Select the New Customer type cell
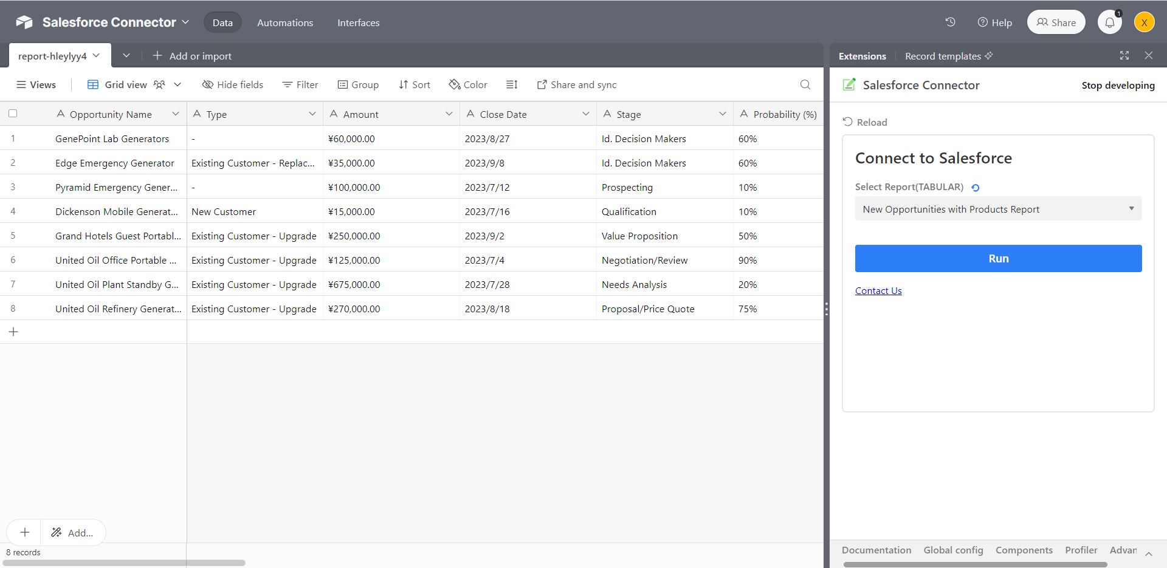 click(x=255, y=211)
